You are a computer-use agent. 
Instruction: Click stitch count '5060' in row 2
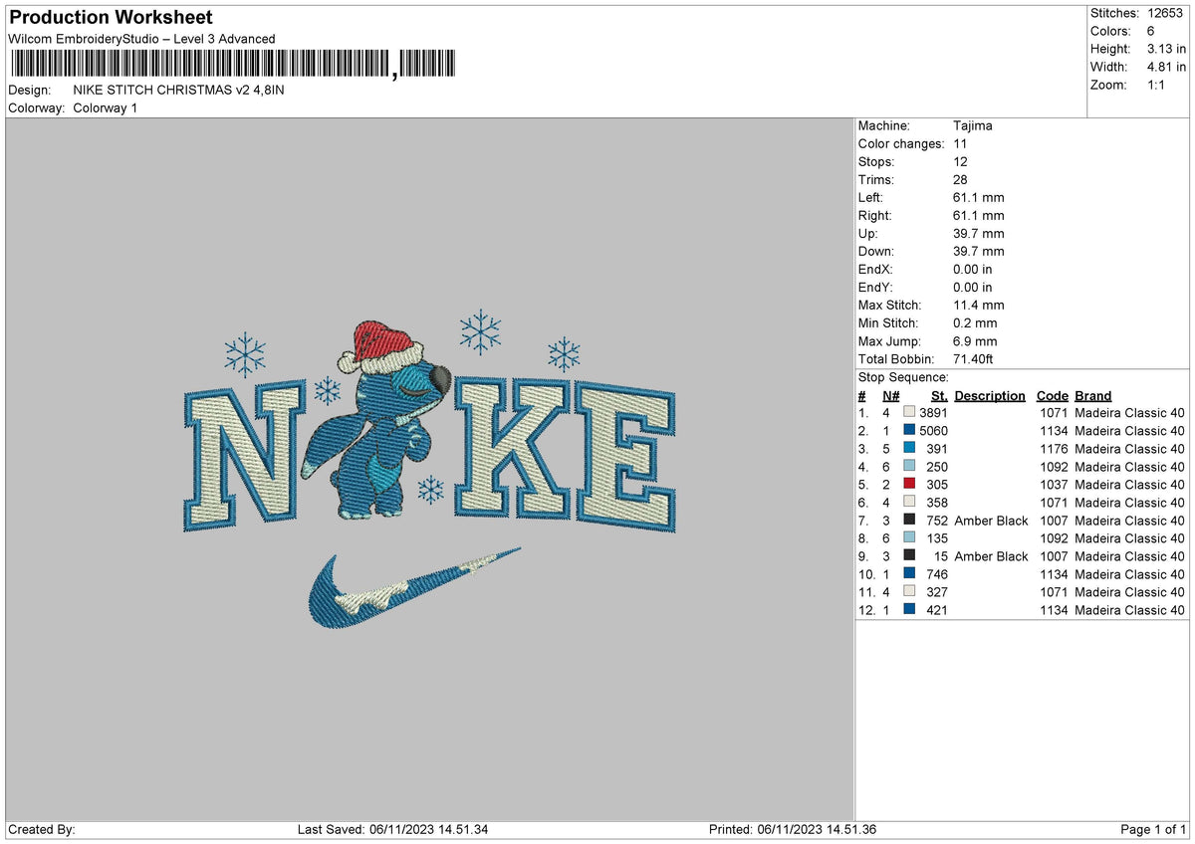pos(933,430)
